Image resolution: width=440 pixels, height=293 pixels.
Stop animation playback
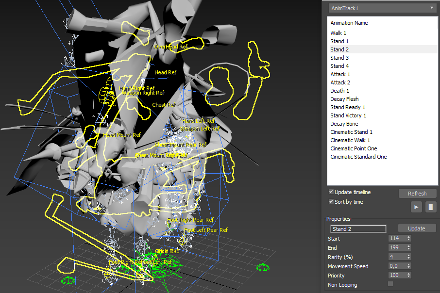(431, 207)
